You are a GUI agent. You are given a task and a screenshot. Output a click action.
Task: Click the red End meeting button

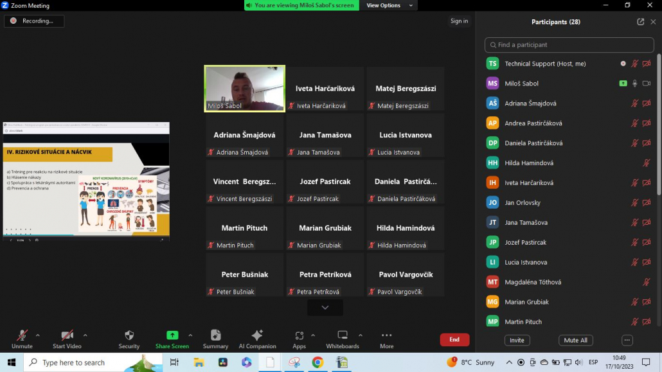click(454, 339)
